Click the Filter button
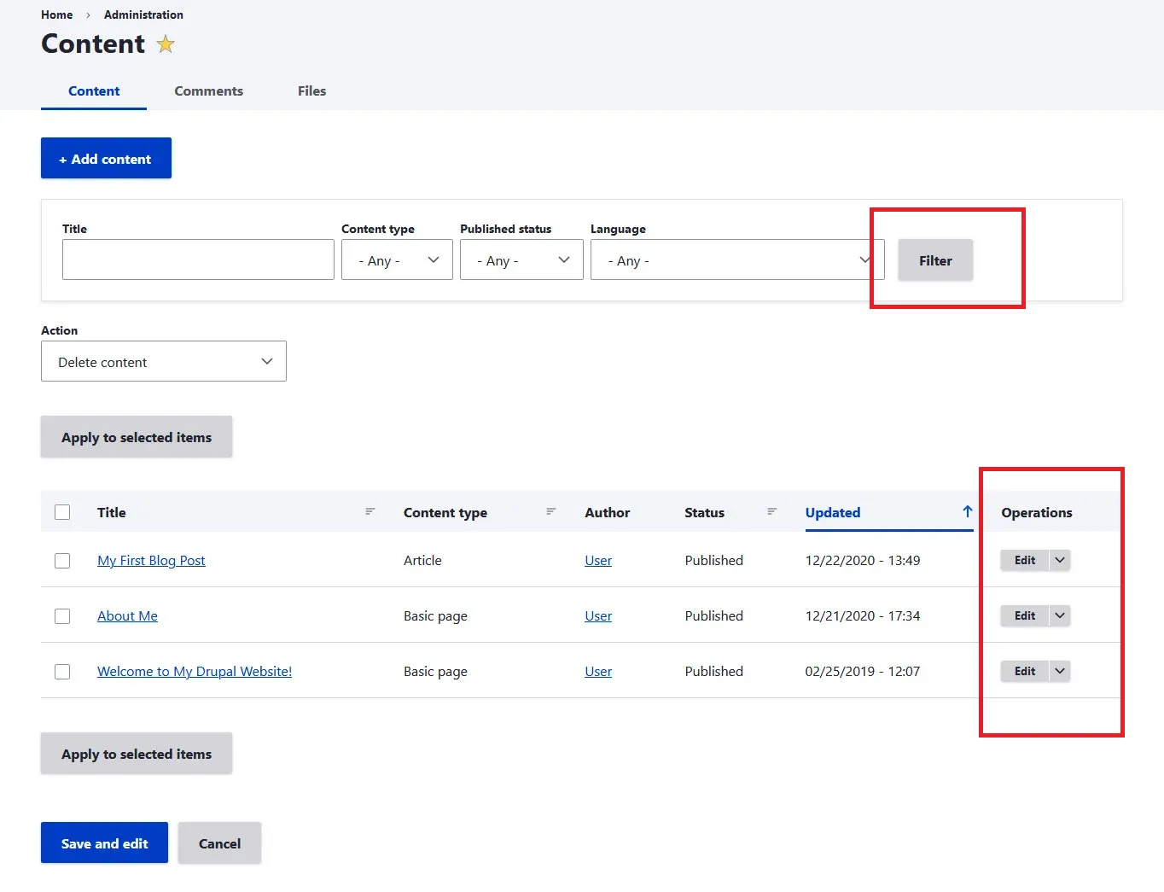The height and width of the screenshot is (892, 1164). tap(935, 260)
